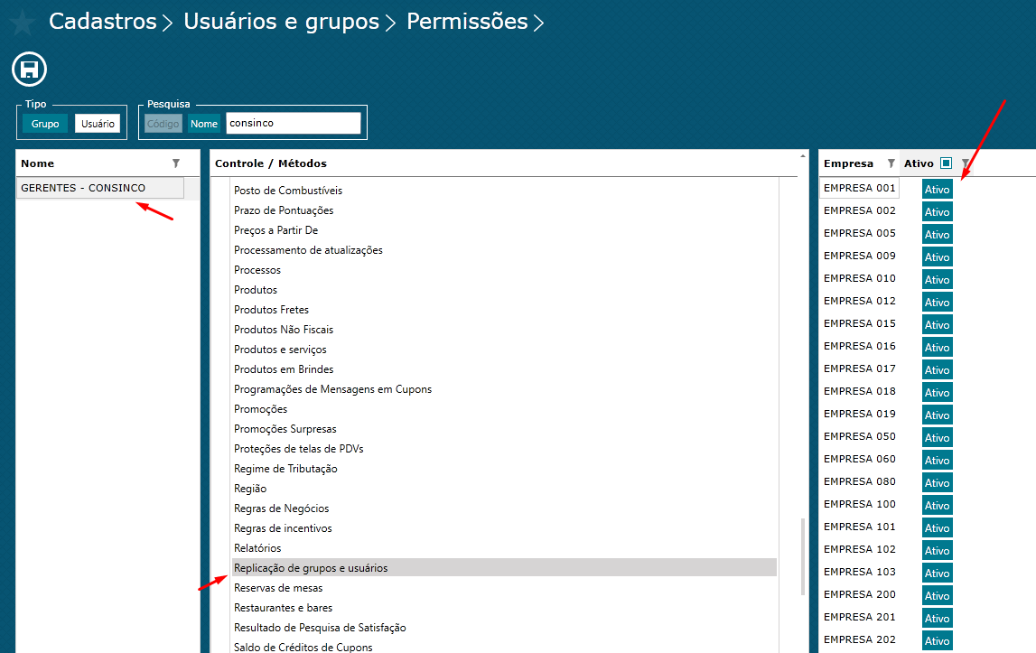Click the Cadastros breadcrumb
This screenshot has height=653, width=1036.
[x=103, y=22]
